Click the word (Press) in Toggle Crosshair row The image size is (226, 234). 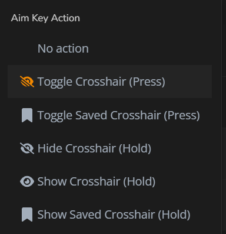(x=147, y=82)
